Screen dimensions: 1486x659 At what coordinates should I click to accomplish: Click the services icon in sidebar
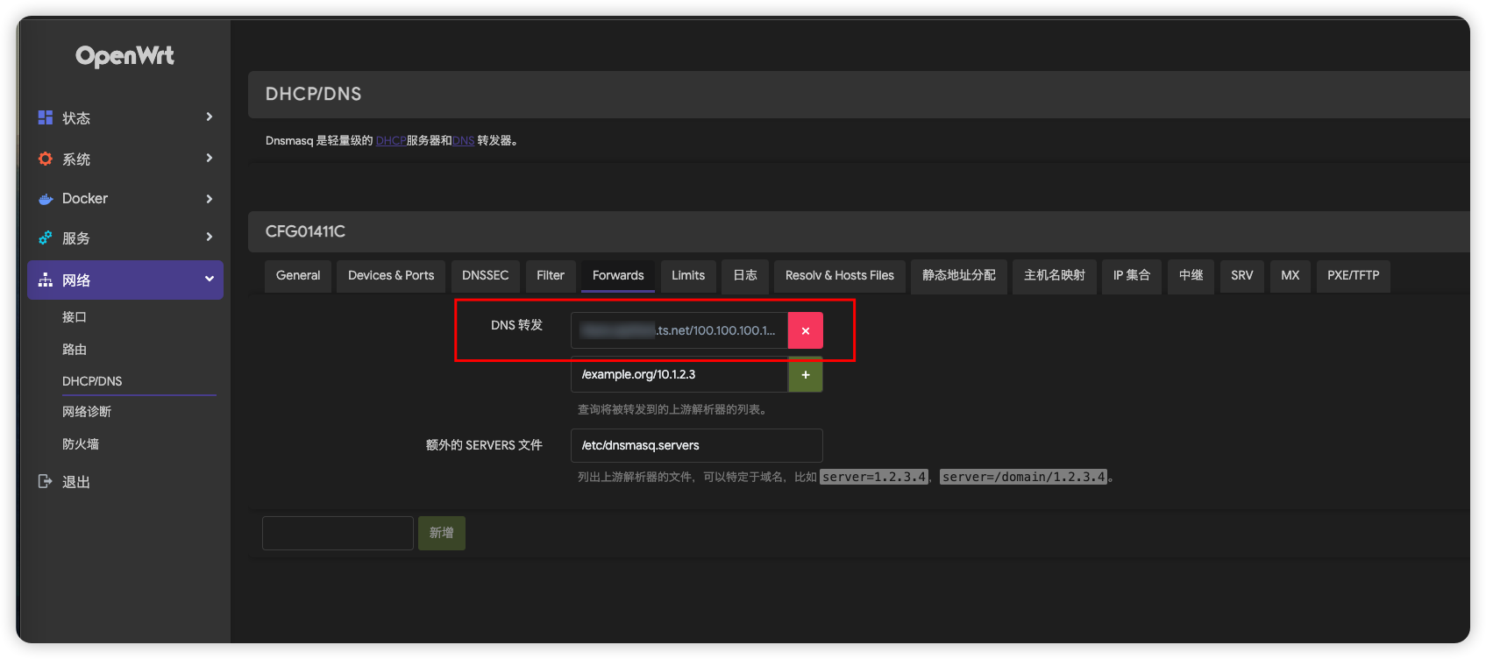click(x=46, y=238)
